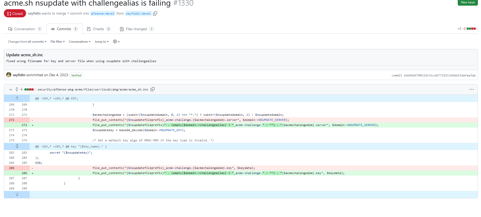Click the commit description 'fixed wrong filename' text
481x217 pixels.
pyautogui.click(x=81, y=61)
